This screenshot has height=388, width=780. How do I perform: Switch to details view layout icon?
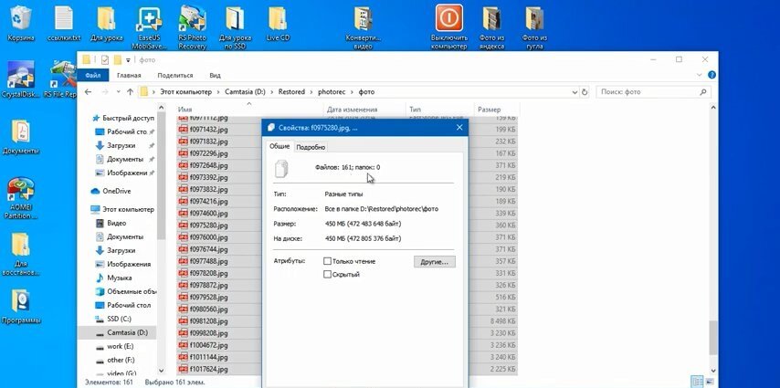[x=698, y=382]
